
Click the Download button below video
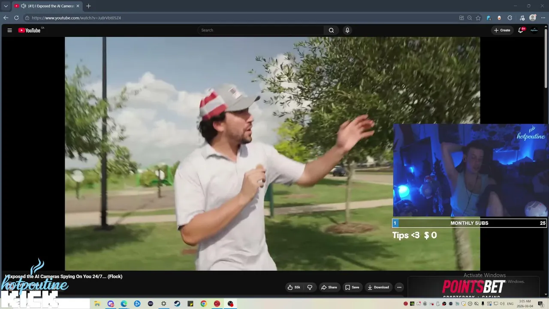[x=378, y=288]
